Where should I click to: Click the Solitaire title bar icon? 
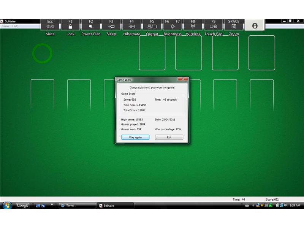click(x=2, y=21)
